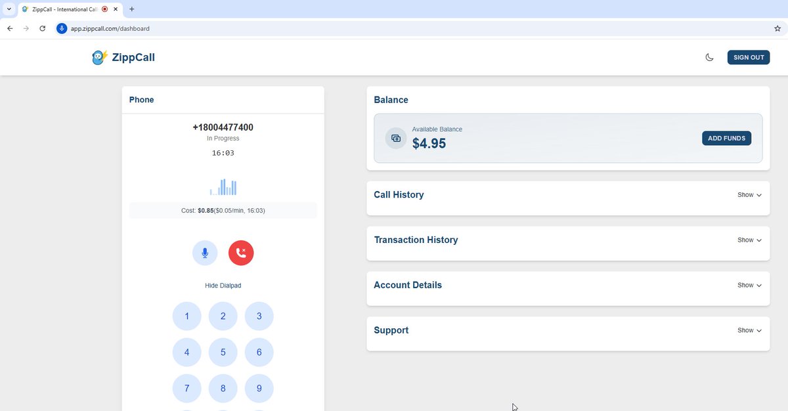Mute the call microphone
The height and width of the screenshot is (411, 788).
[205, 253]
